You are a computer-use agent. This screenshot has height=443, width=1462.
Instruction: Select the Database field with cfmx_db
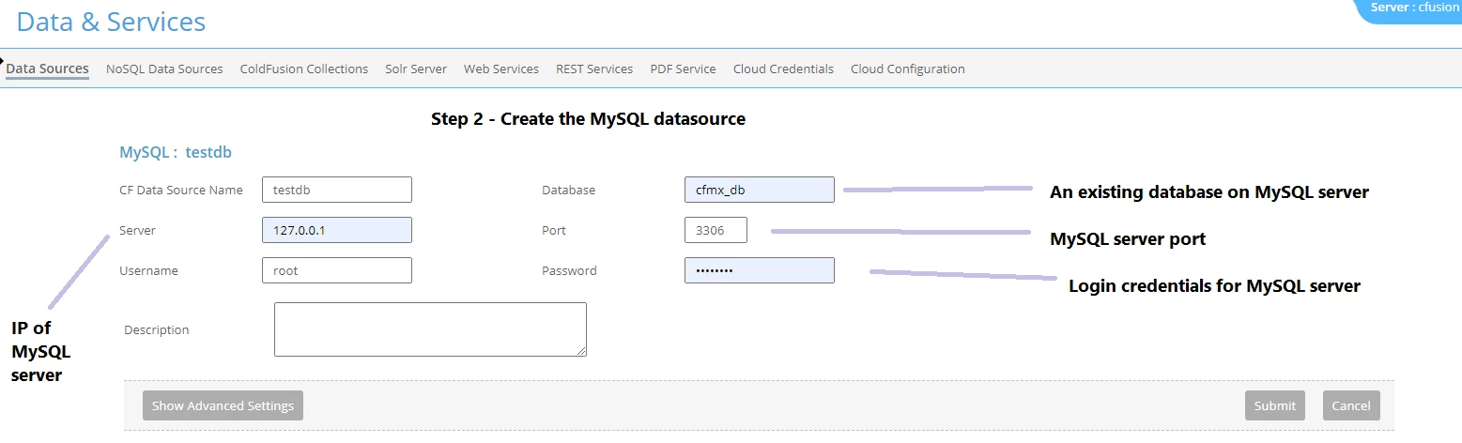coord(760,190)
